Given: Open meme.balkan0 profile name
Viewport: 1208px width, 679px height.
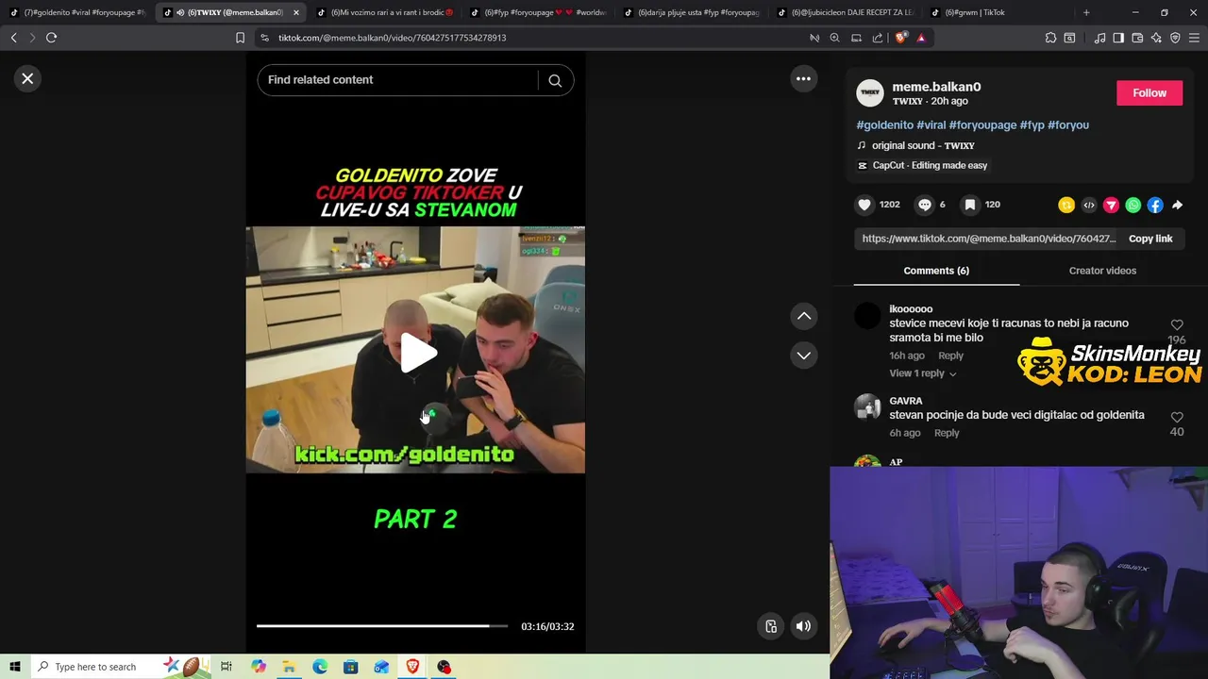Looking at the screenshot, I should 936,87.
